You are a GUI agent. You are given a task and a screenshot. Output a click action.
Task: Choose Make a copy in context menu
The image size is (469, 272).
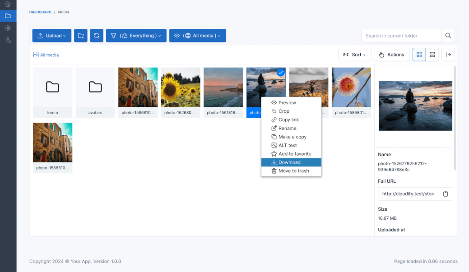tap(291, 137)
